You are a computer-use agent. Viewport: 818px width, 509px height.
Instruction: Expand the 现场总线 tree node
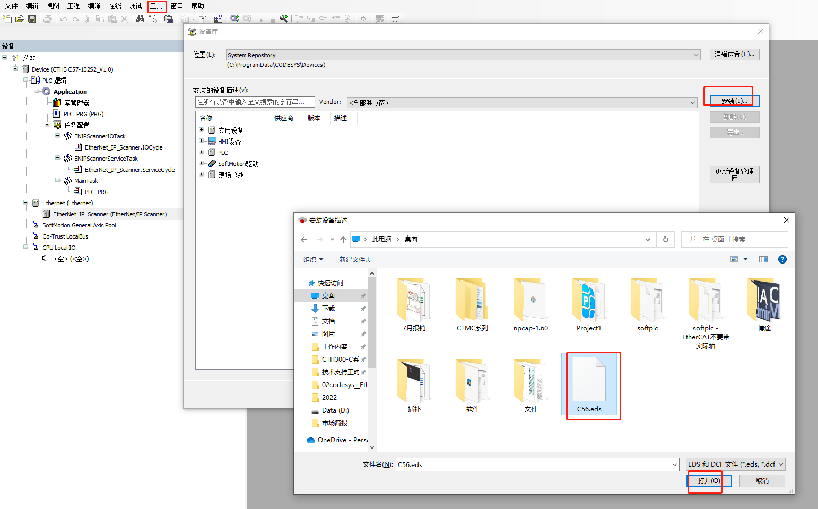click(202, 174)
